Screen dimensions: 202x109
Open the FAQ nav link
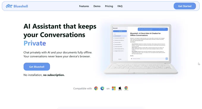[x=120, y=6]
